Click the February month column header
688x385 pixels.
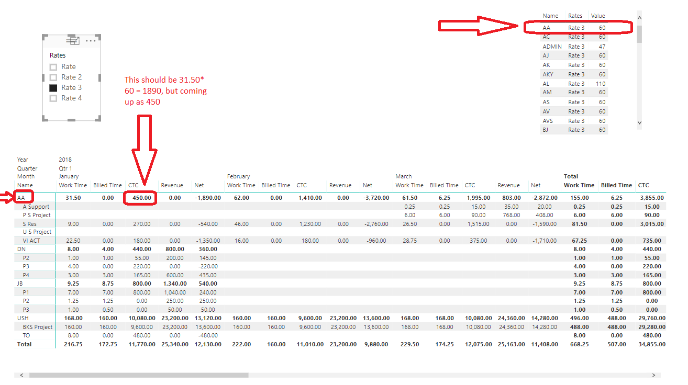coord(238,176)
